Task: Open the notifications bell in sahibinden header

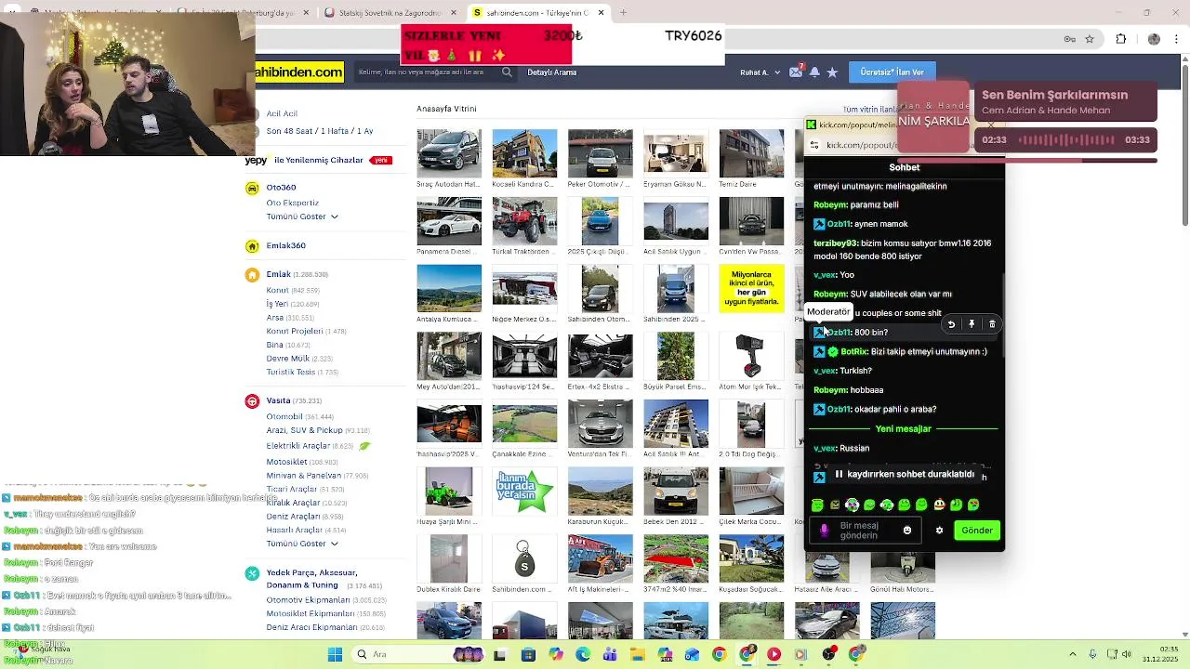Action: [814, 72]
